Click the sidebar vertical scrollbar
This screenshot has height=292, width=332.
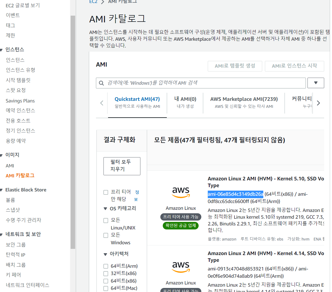point(73,132)
